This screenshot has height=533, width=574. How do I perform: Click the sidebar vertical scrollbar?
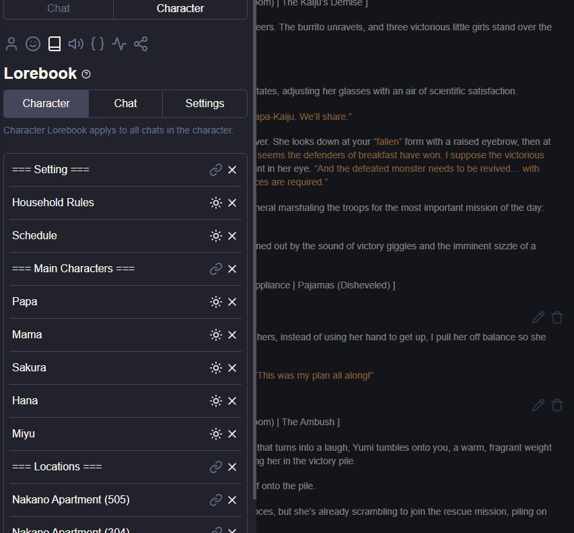[254, 249]
